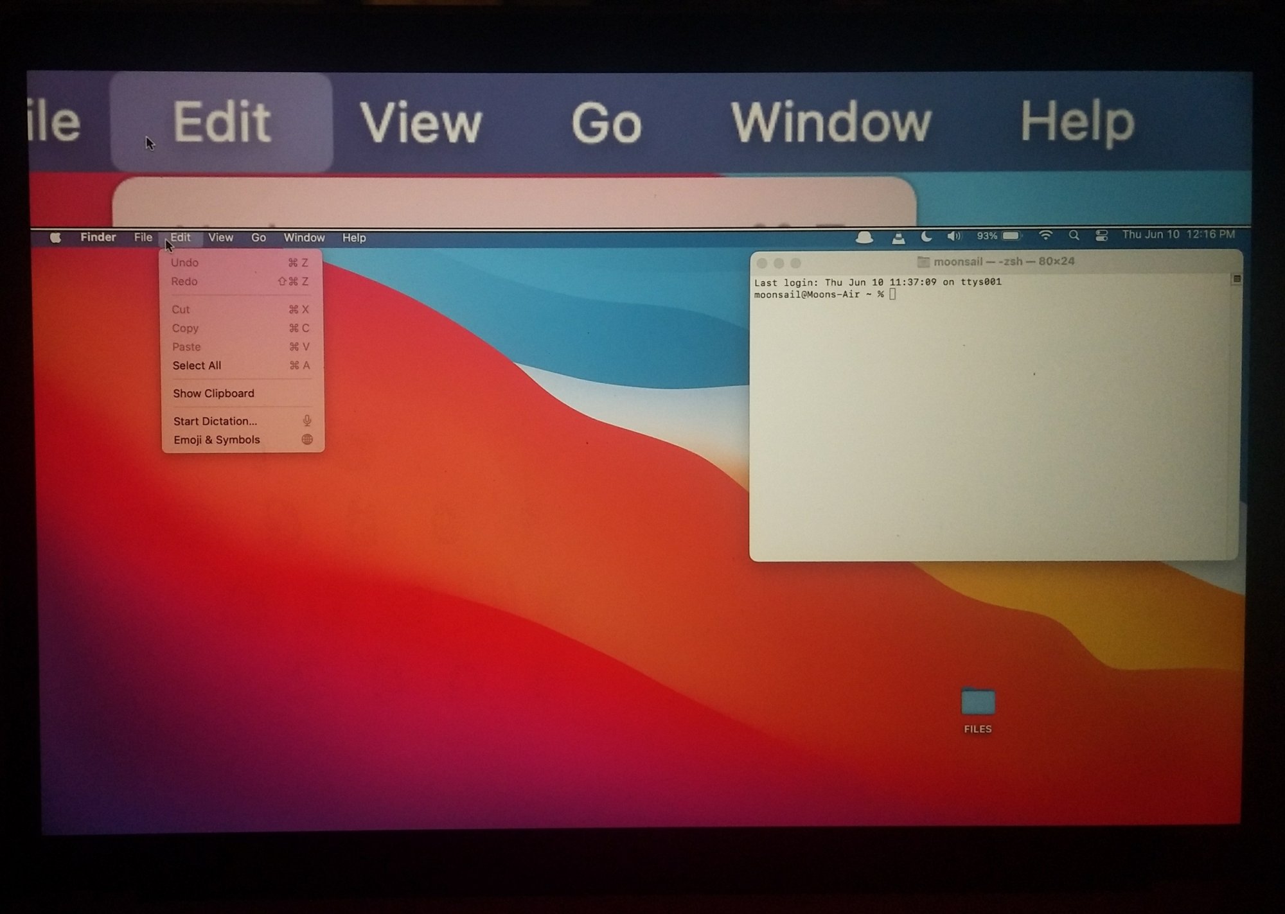
Task: Open the Apple menu logo
Action: tap(56, 238)
